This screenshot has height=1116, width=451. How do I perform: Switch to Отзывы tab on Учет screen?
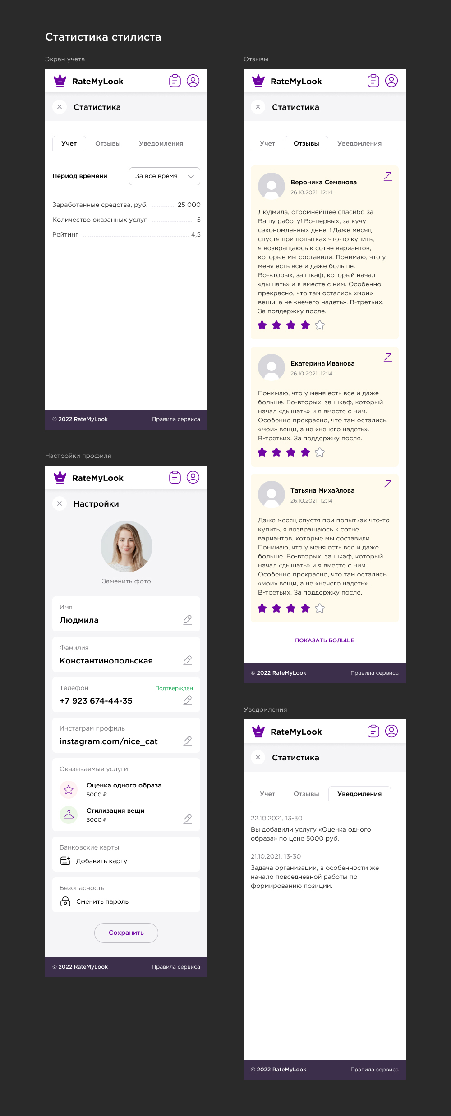point(108,143)
